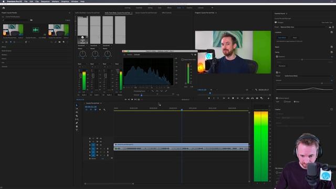Click Mark Out in Program monitor
The width and height of the screenshot is (336, 189).
pyautogui.click(x=218, y=98)
